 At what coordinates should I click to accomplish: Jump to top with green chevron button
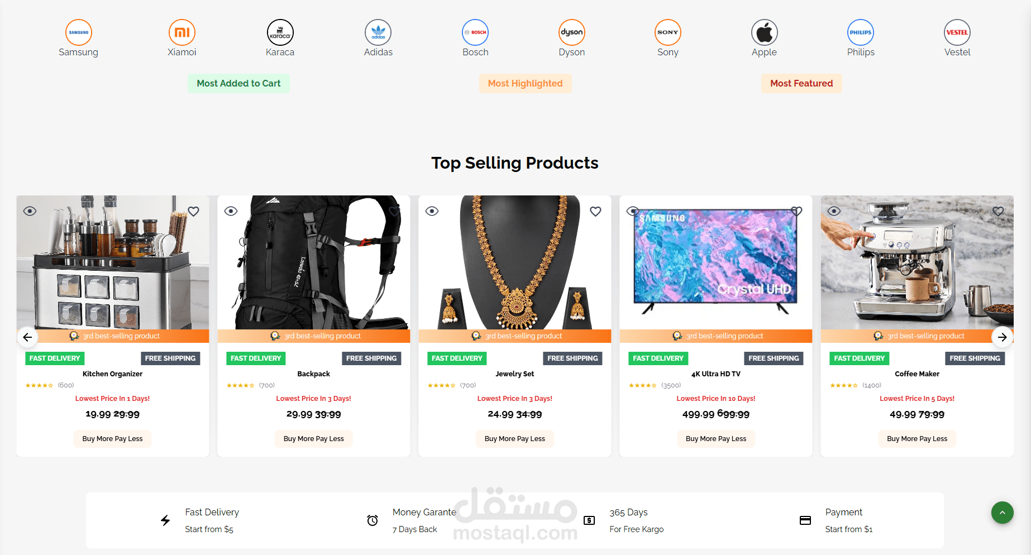(x=1003, y=513)
